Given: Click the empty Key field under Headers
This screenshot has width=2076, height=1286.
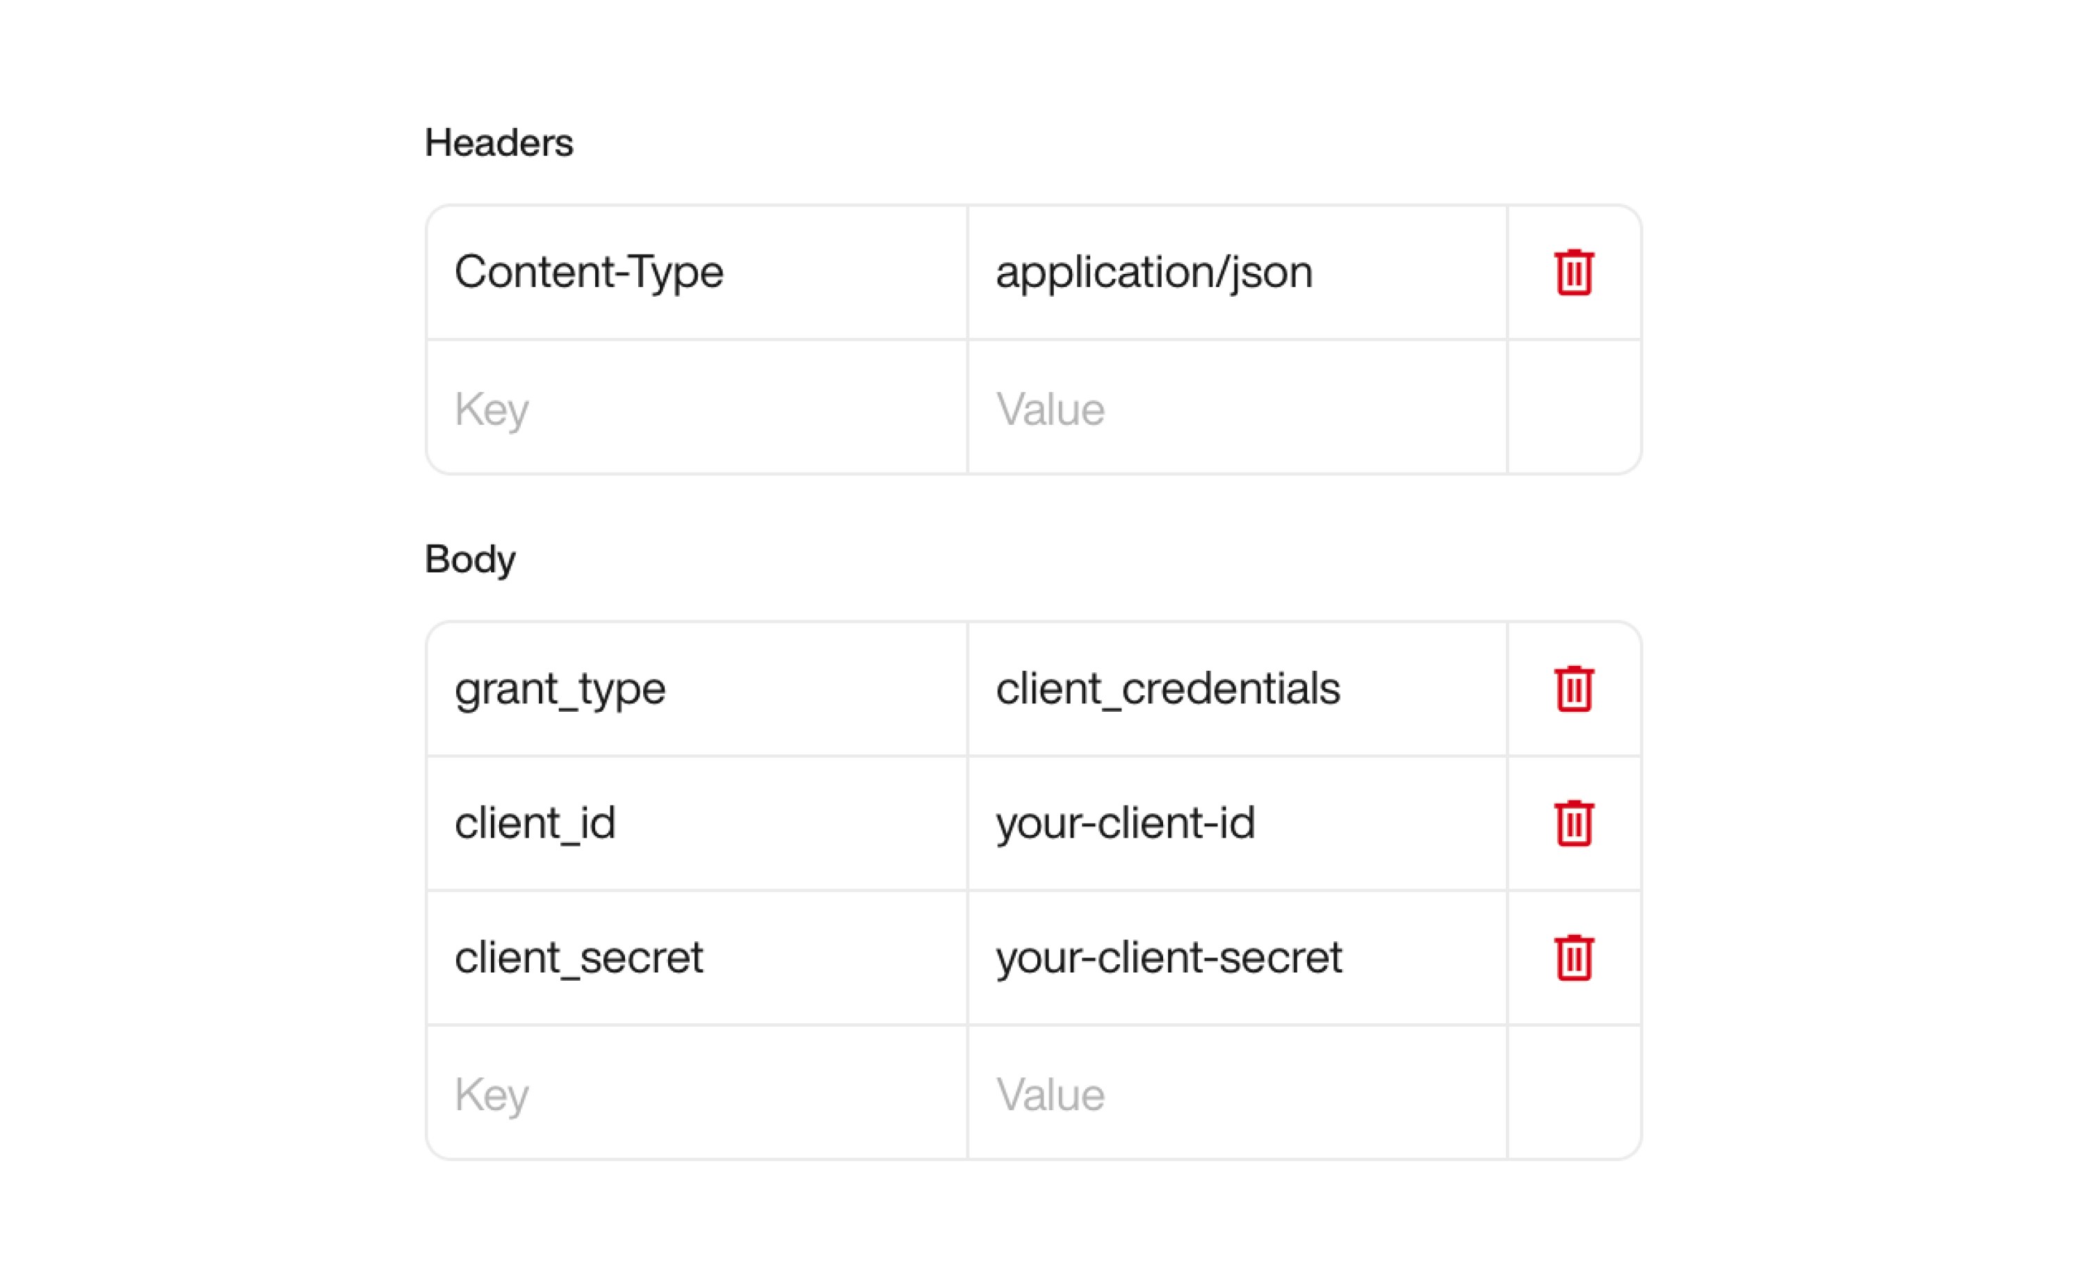Looking at the screenshot, I should (x=696, y=408).
